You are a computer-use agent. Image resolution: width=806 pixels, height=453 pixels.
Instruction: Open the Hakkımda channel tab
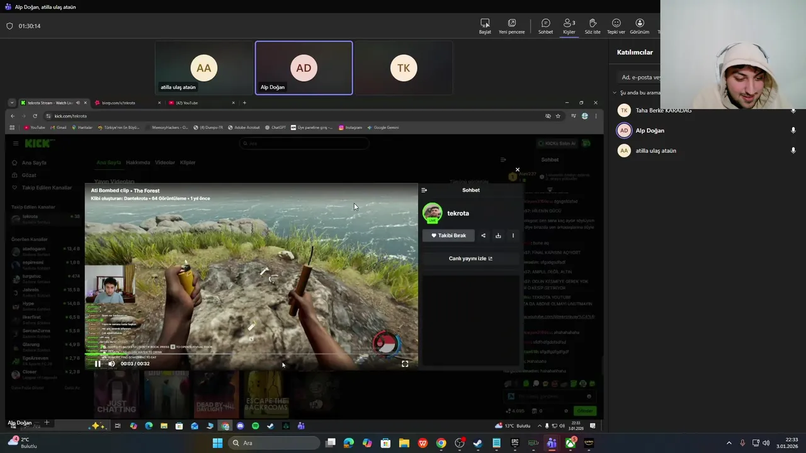(138, 162)
